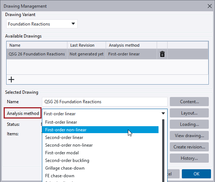Click Create revision button
Image resolution: width=215 pixels, height=182 pixels.
(189, 147)
